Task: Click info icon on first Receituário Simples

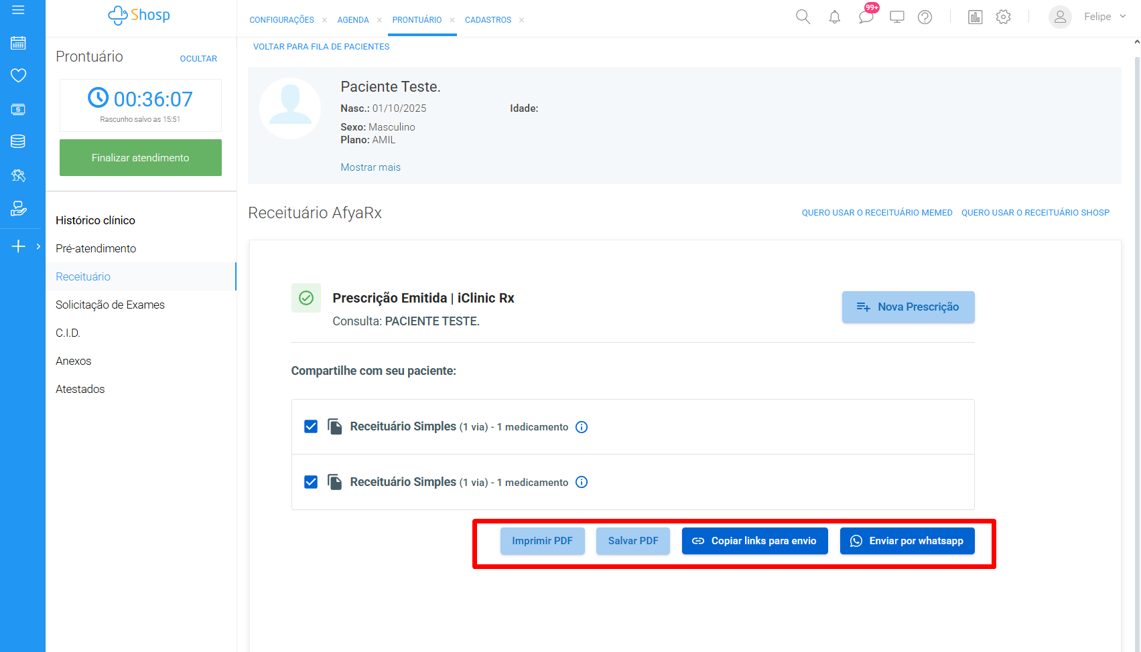Action: [x=582, y=427]
